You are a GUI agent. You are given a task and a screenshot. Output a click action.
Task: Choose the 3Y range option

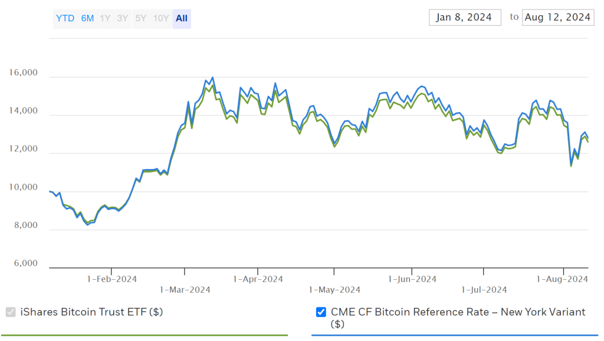click(122, 18)
